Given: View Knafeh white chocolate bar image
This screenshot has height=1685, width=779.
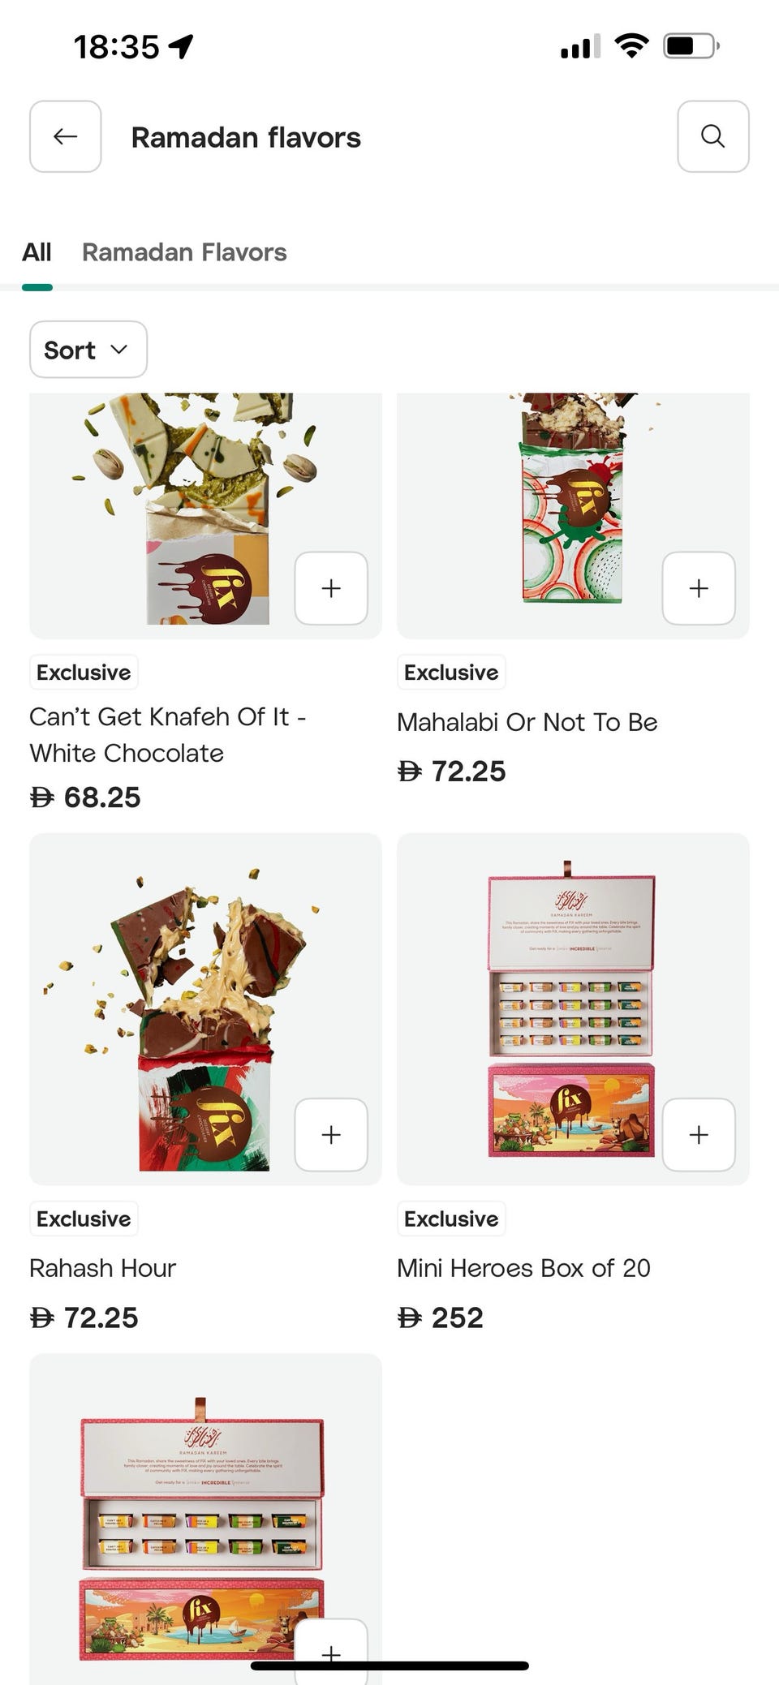Looking at the screenshot, I should [205, 515].
